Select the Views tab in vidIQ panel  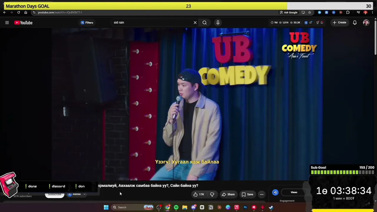(x=294, y=192)
